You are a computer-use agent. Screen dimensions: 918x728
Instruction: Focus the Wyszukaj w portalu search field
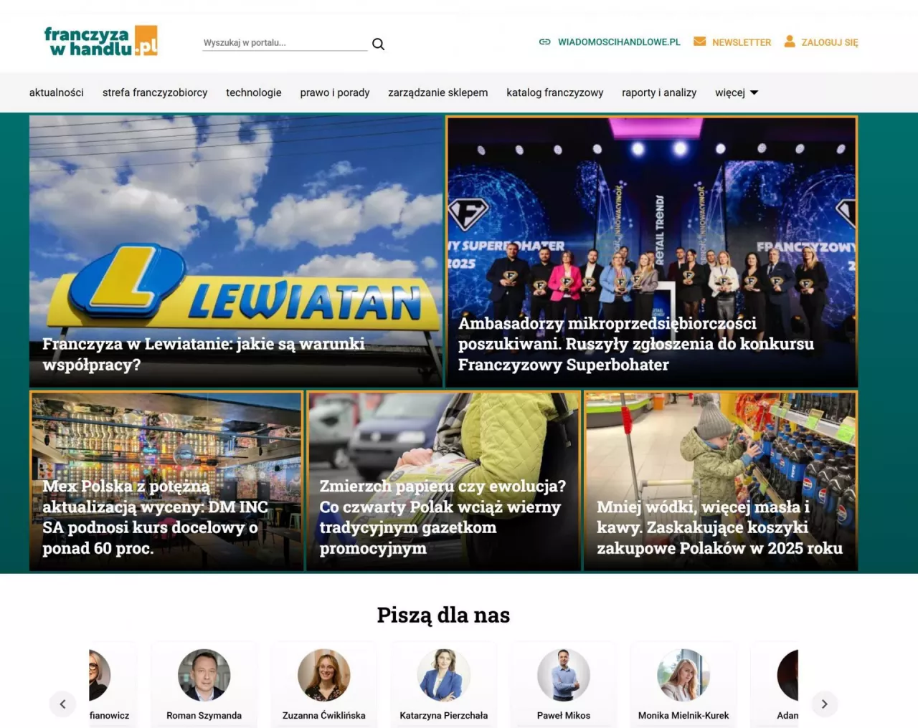285,43
